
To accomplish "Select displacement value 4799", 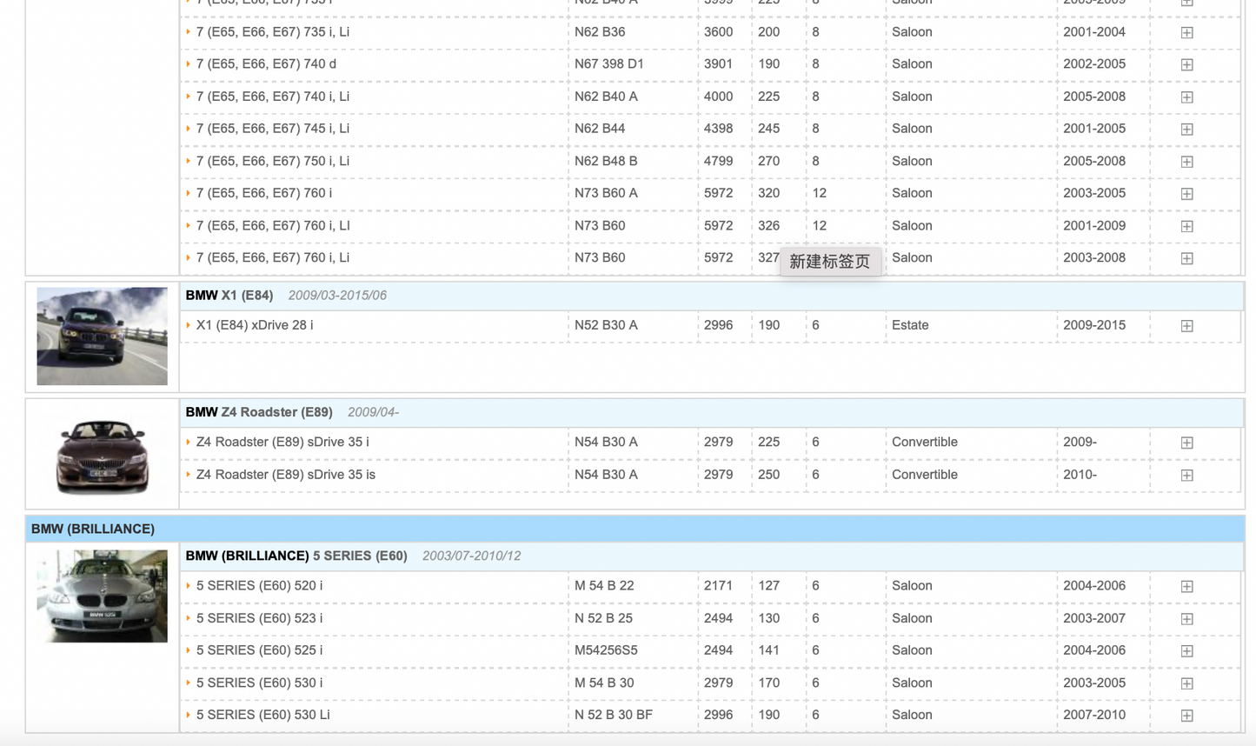I will tap(718, 162).
